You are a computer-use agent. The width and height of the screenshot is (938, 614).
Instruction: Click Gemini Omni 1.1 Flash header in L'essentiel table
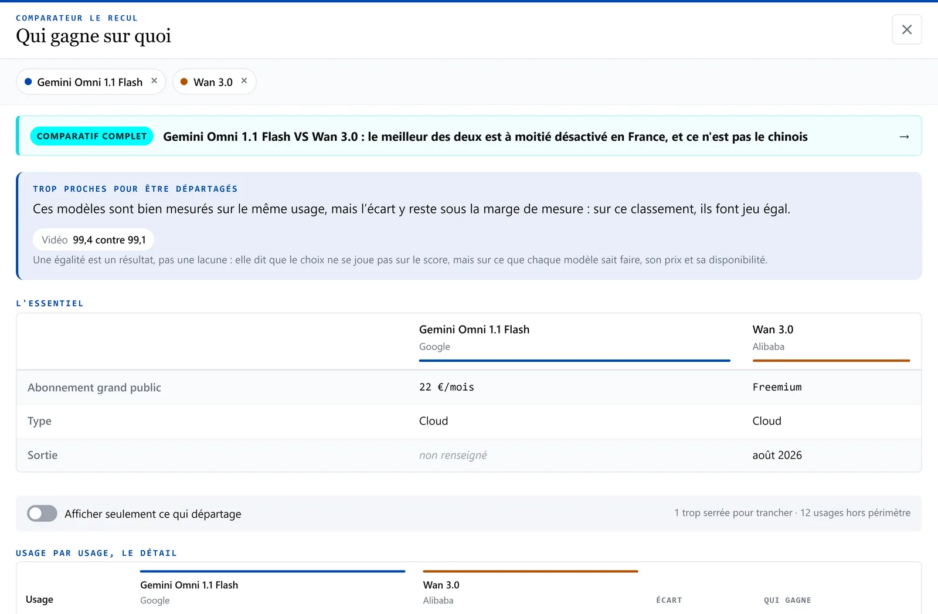(x=474, y=330)
